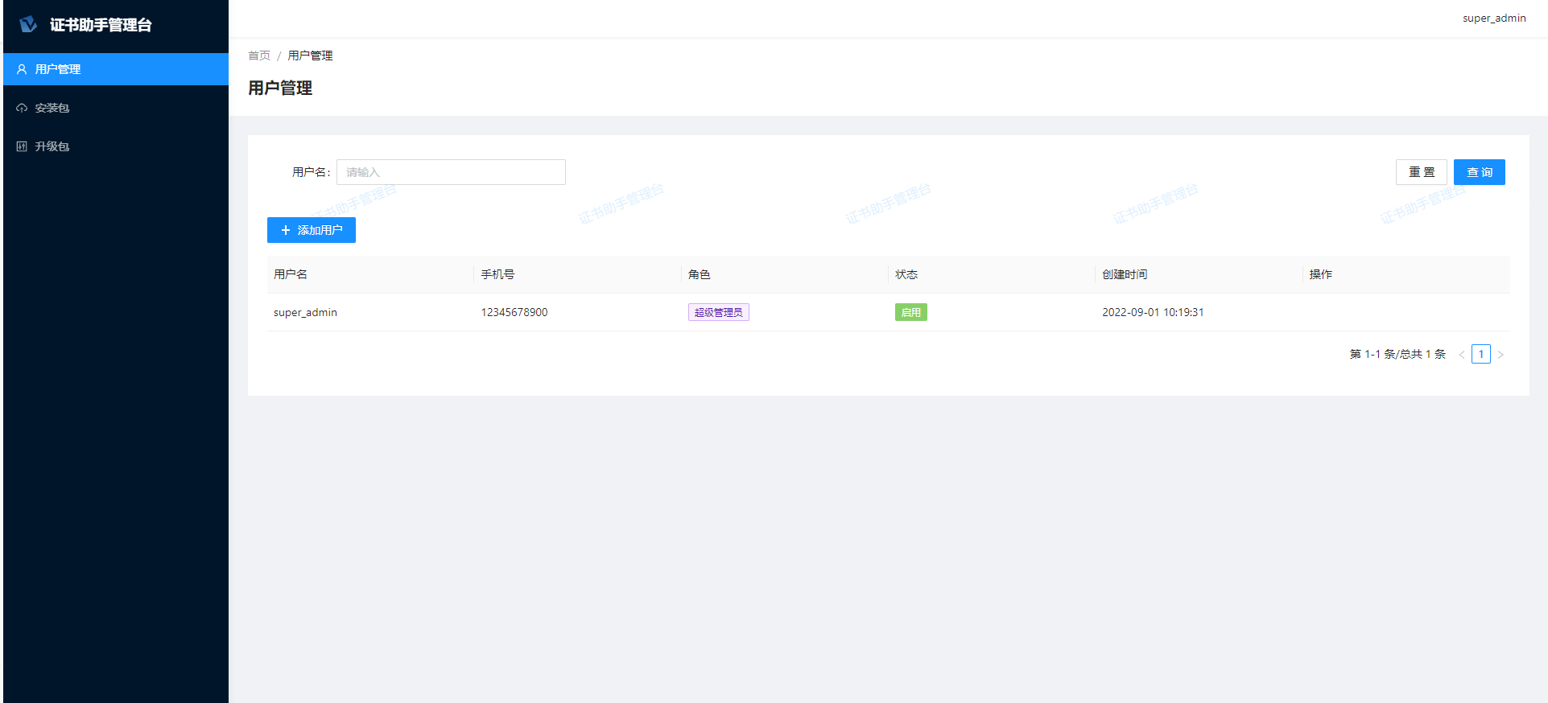The image size is (1548, 703).
Task: Click the user icon beside 用户管理
Action: pyautogui.click(x=22, y=69)
